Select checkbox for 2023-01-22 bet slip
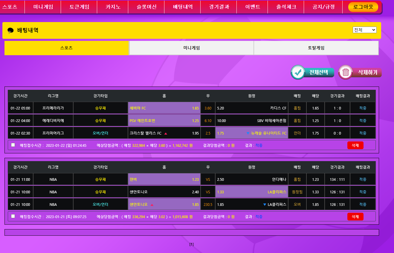Image resolution: width=394 pixels, height=253 pixels. 13,145
